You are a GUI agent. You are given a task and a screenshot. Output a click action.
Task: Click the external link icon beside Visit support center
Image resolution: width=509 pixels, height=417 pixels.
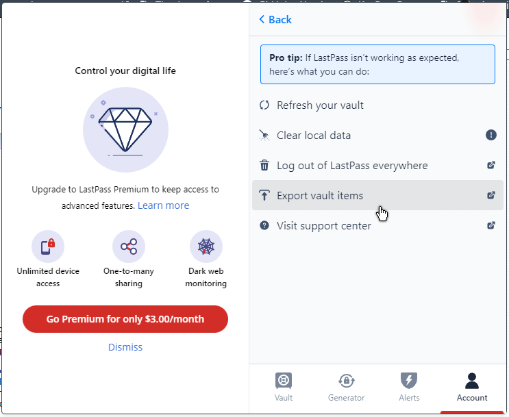(491, 225)
